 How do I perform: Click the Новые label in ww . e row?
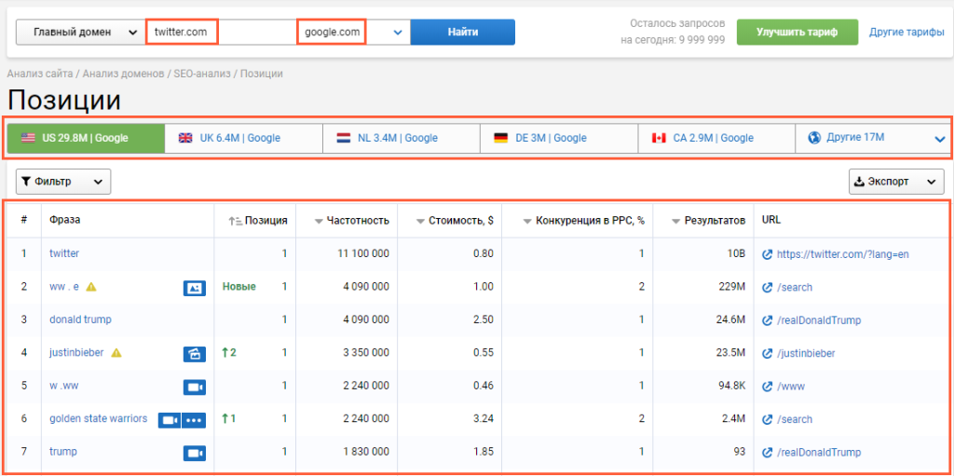click(x=239, y=287)
